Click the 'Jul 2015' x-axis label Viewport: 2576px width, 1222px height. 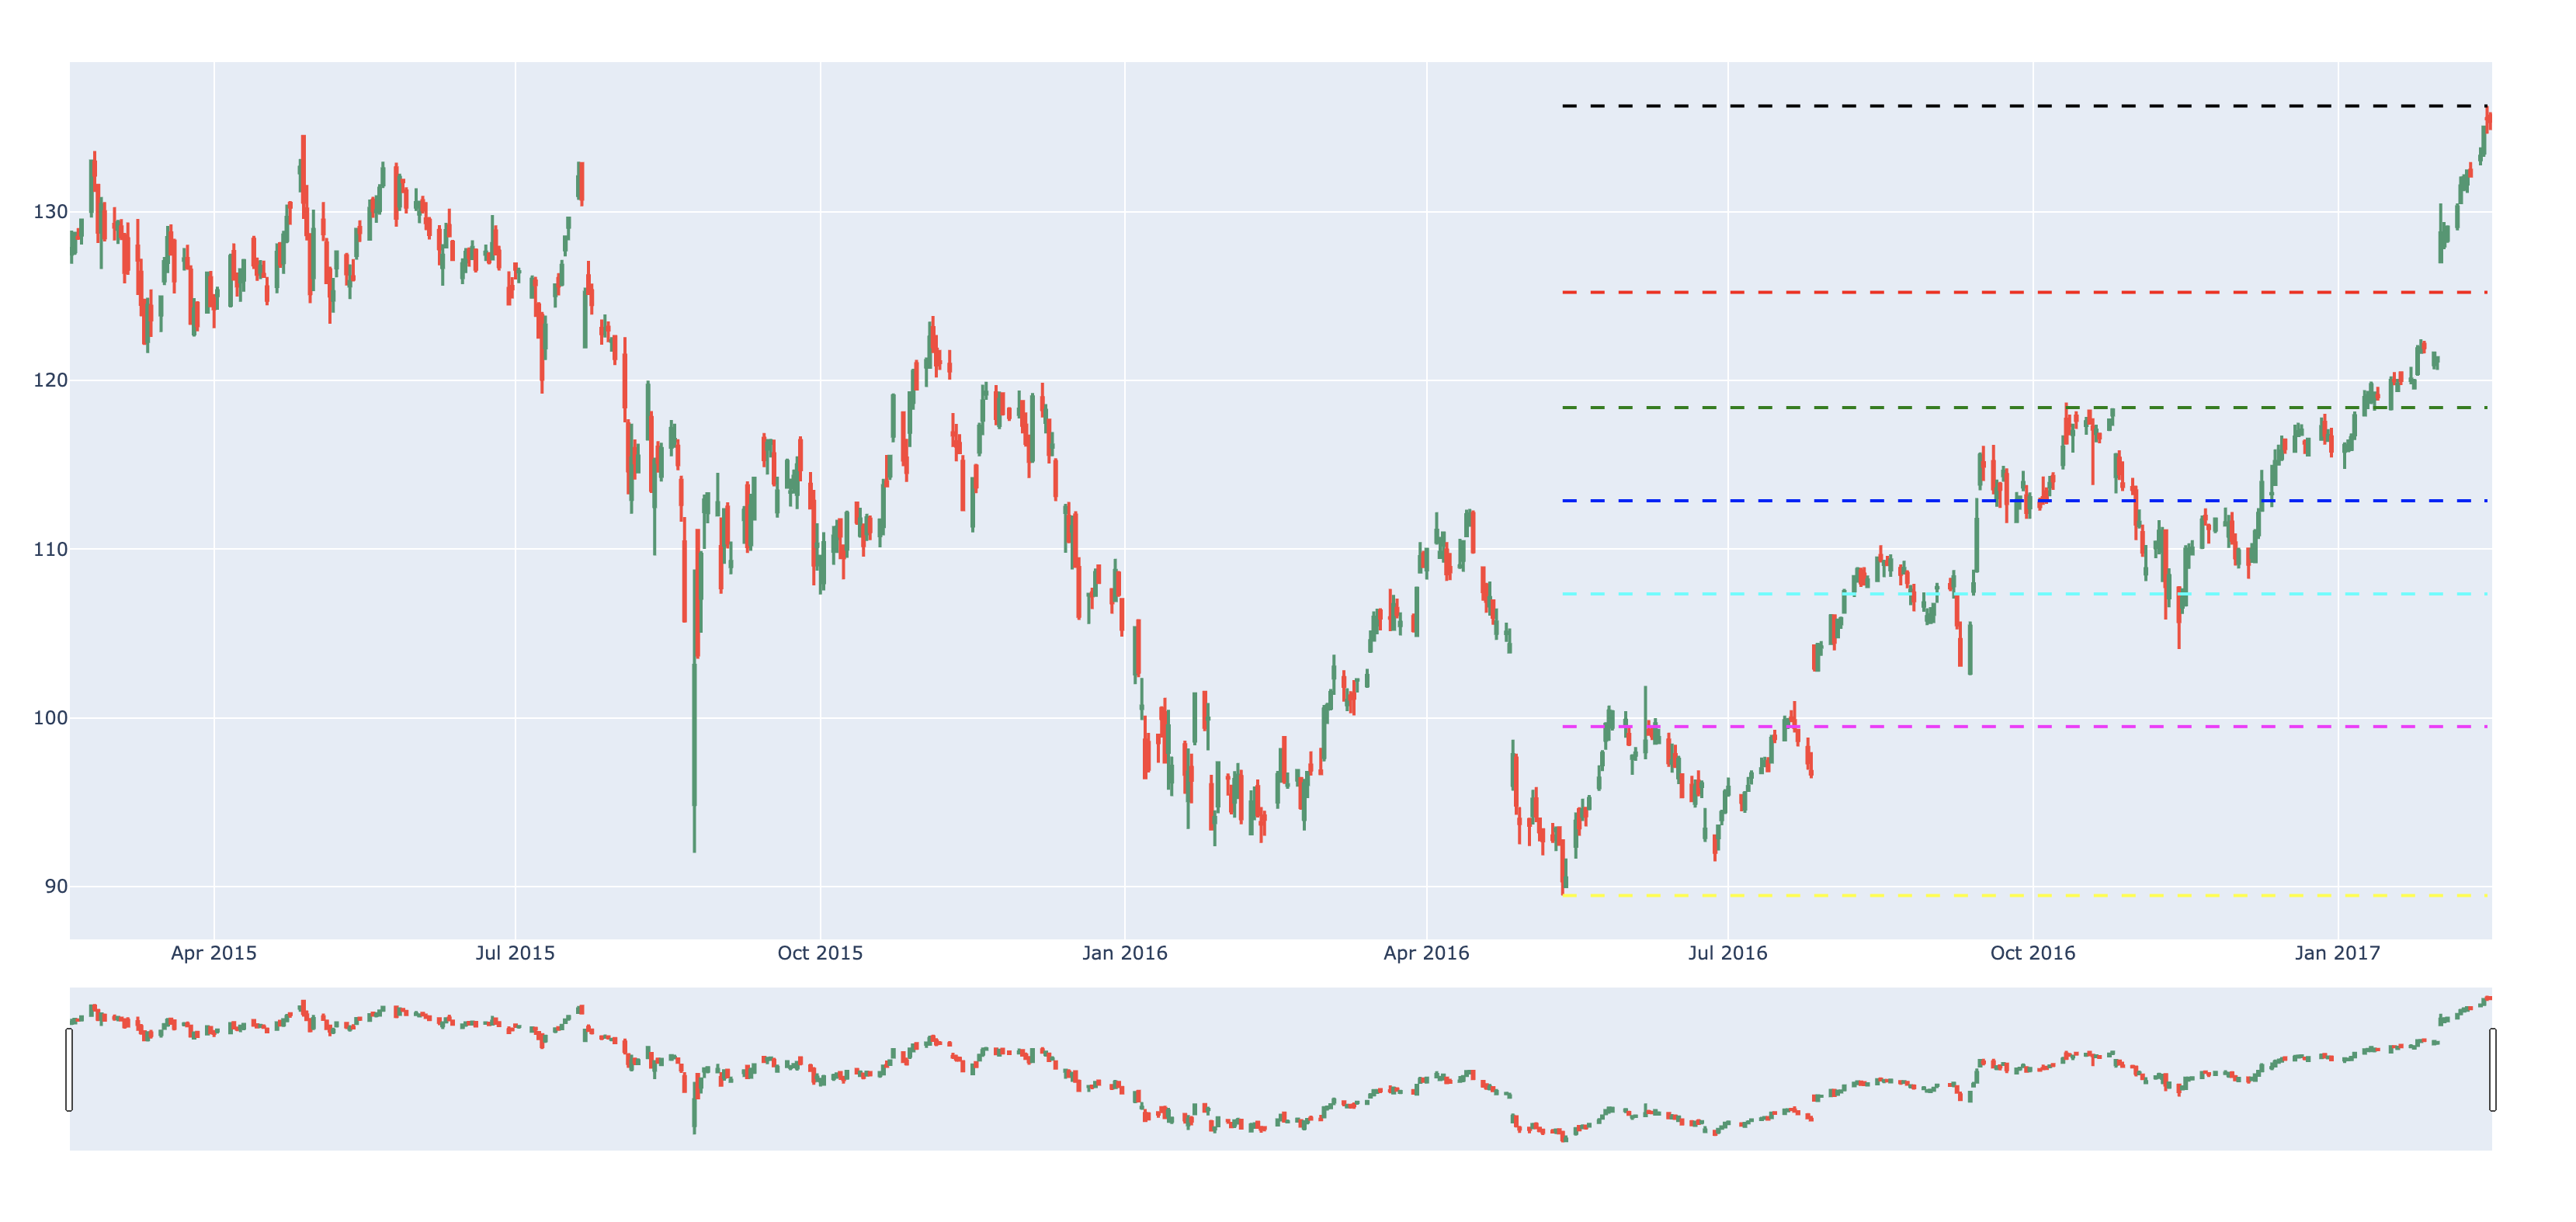click(515, 953)
